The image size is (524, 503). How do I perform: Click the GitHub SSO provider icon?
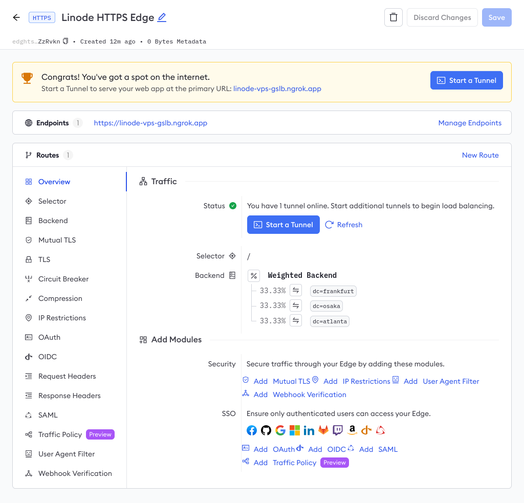266,430
